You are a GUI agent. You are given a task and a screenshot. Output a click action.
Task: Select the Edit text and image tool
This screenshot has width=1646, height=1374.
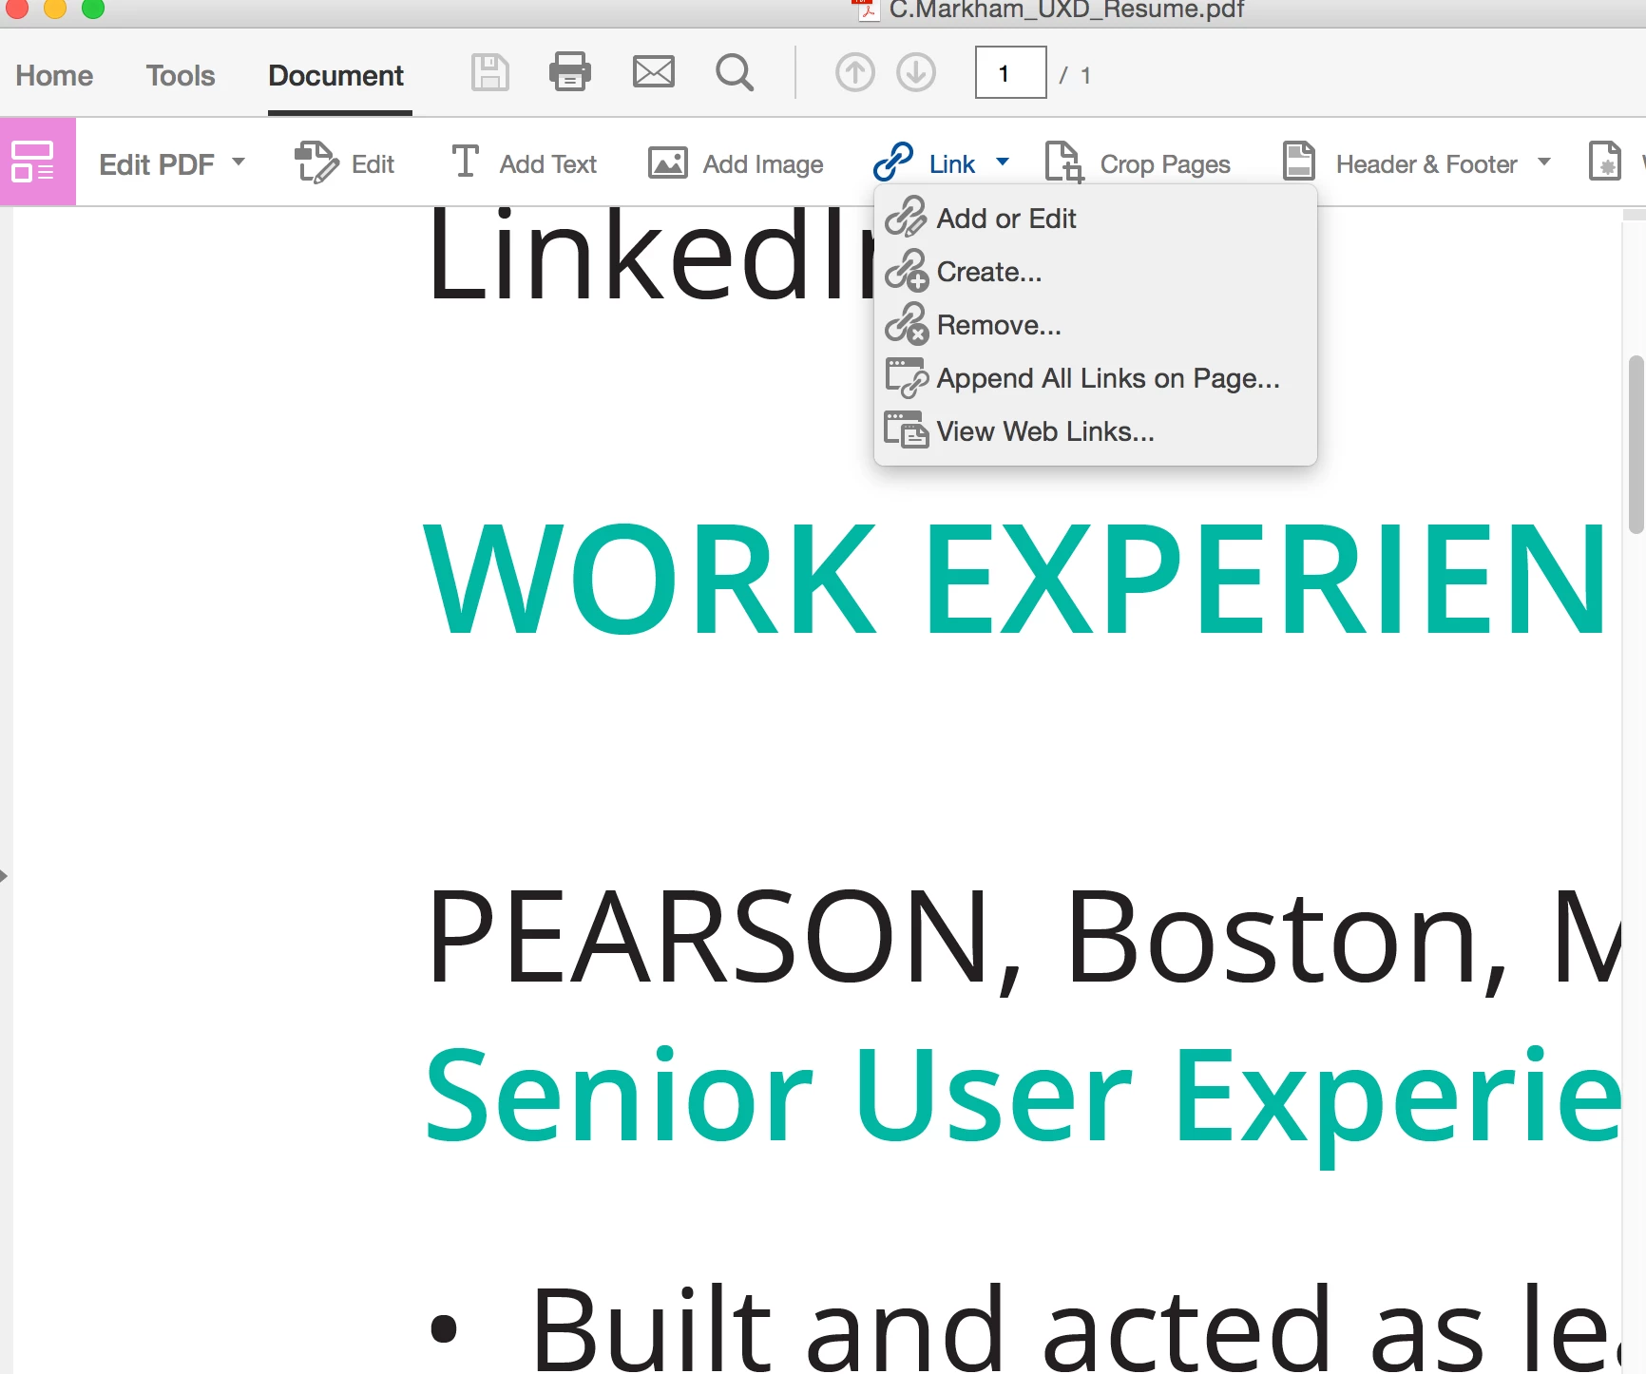[344, 163]
